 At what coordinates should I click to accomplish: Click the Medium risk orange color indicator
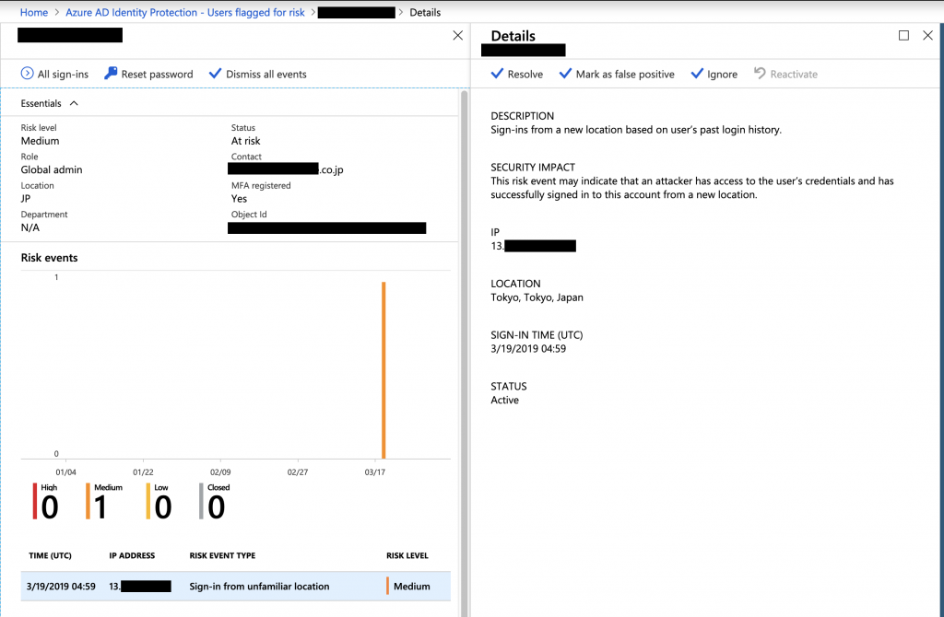tap(88, 501)
